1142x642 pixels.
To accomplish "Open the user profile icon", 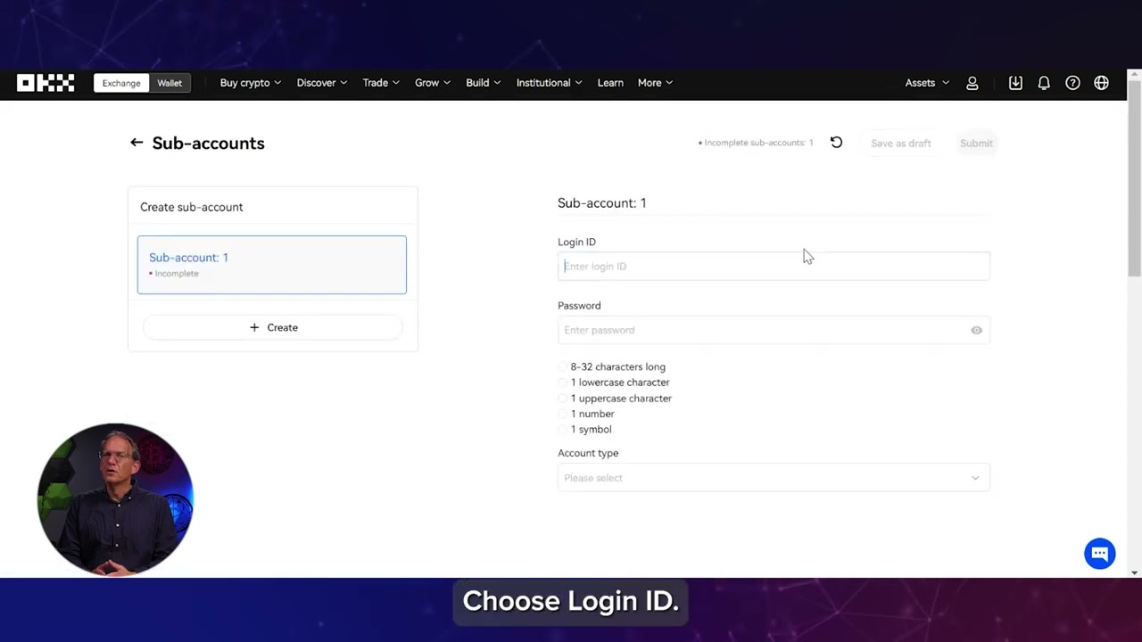I will pos(972,83).
